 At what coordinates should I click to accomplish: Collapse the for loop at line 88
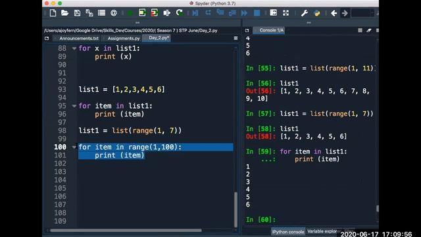[x=74, y=48]
